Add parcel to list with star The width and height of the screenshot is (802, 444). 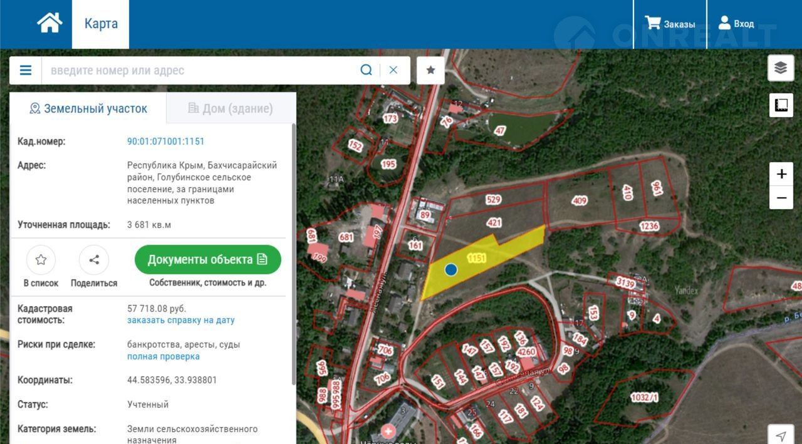[x=41, y=260]
